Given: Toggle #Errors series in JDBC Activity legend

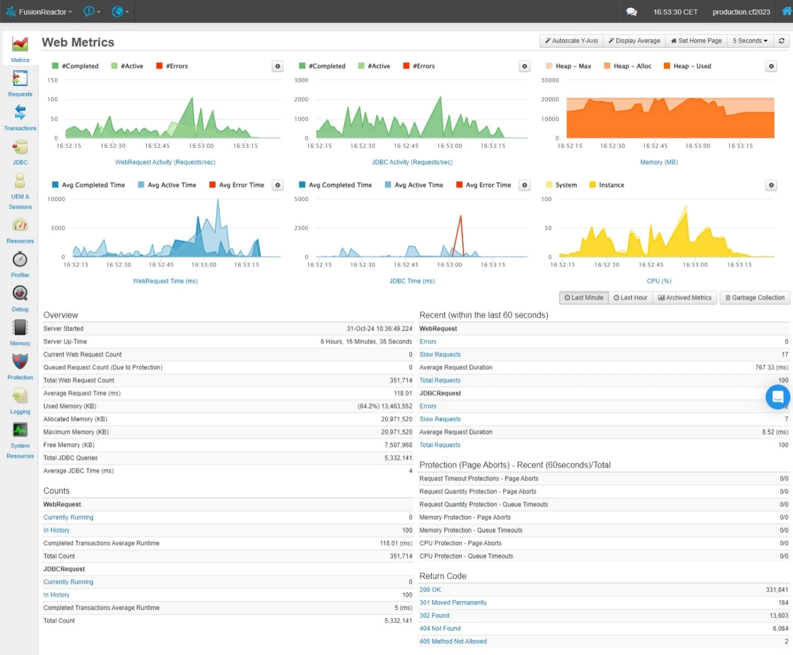Looking at the screenshot, I should [x=419, y=66].
